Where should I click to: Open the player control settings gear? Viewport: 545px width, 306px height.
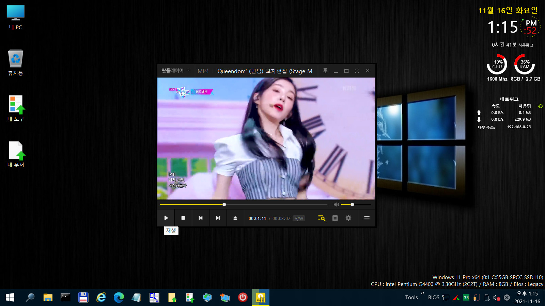(348, 218)
